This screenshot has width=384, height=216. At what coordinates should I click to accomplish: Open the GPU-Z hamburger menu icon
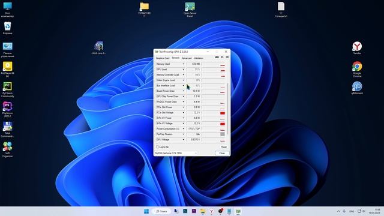[x=227, y=58]
